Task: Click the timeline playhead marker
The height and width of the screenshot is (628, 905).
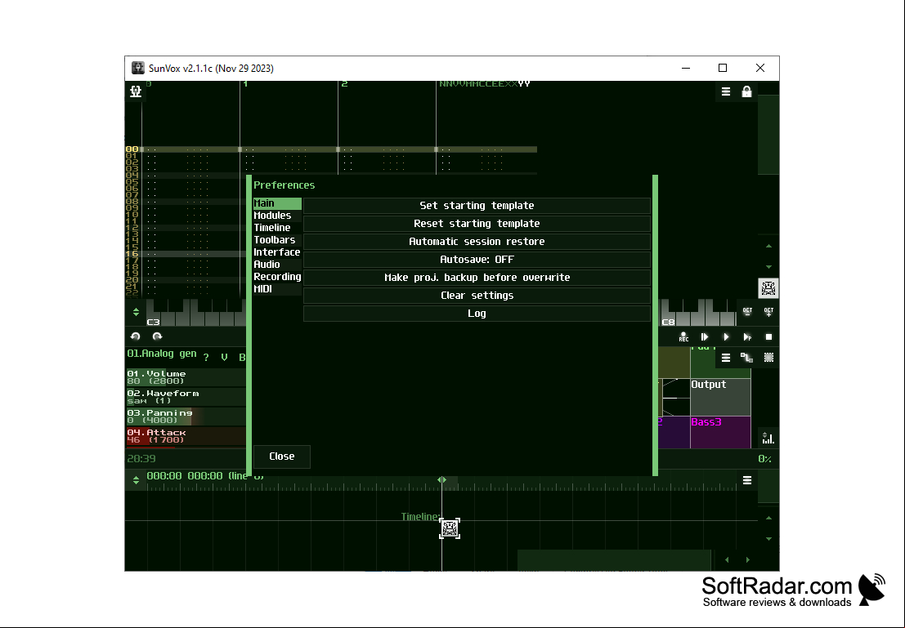Action: point(441,480)
